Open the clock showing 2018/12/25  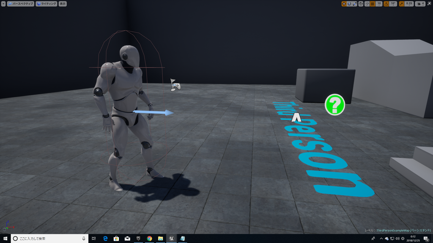(413, 239)
